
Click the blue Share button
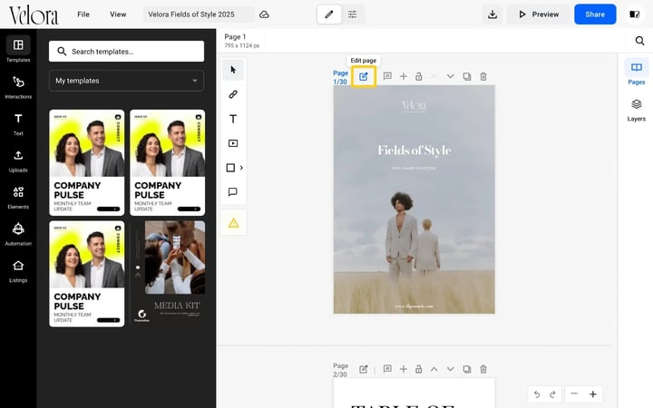[x=595, y=15]
